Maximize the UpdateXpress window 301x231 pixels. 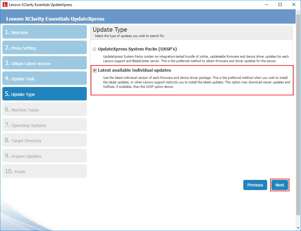coord(280,4)
